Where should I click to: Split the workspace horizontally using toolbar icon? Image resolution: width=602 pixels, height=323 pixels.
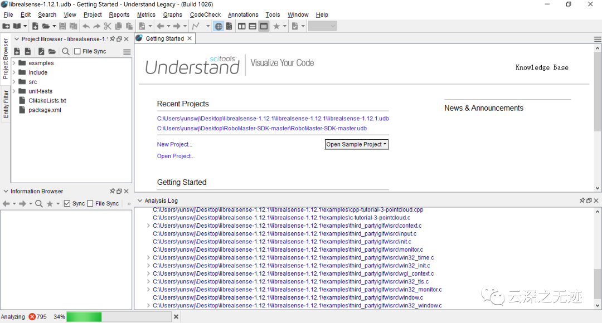253,26
